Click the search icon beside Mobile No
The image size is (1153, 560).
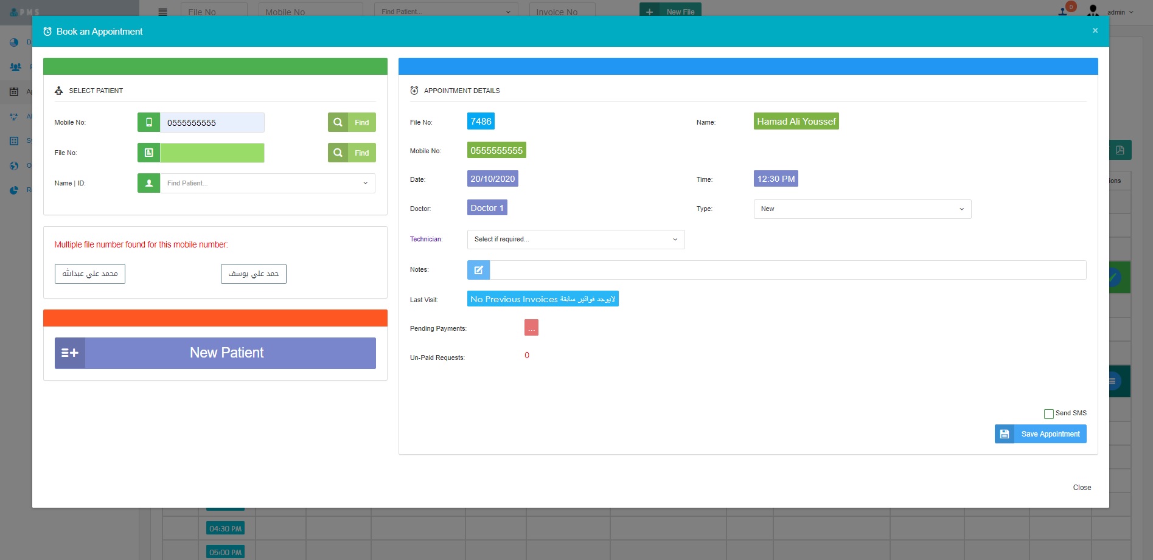click(338, 122)
